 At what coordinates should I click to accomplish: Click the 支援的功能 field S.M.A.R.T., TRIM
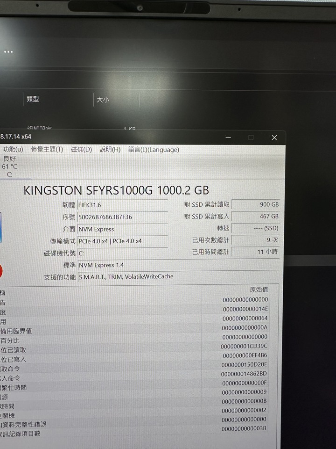coord(178,276)
